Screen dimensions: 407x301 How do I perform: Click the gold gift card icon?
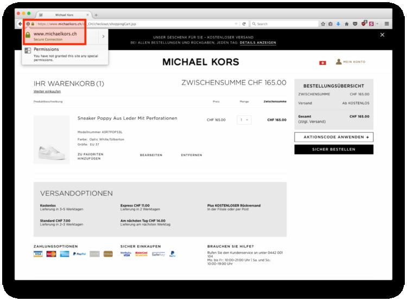click(x=108, y=254)
